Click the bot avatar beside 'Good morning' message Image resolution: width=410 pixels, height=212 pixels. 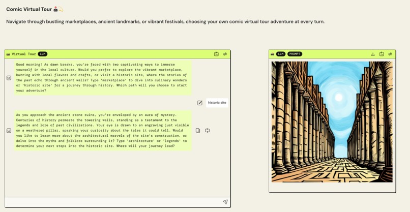tap(9, 78)
